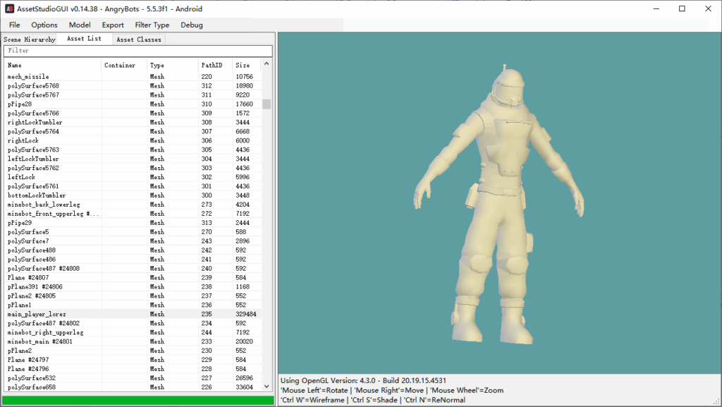
Task: Select the minebot_back_lowerleg mesh entry
Action: click(44, 205)
